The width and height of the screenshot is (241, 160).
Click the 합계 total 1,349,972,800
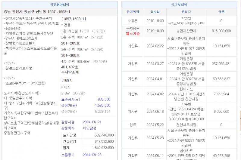pos(103,148)
